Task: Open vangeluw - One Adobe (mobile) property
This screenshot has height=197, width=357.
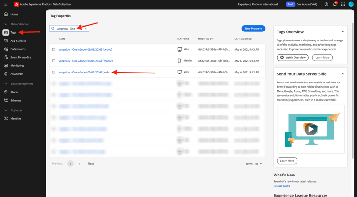Action: point(86,61)
